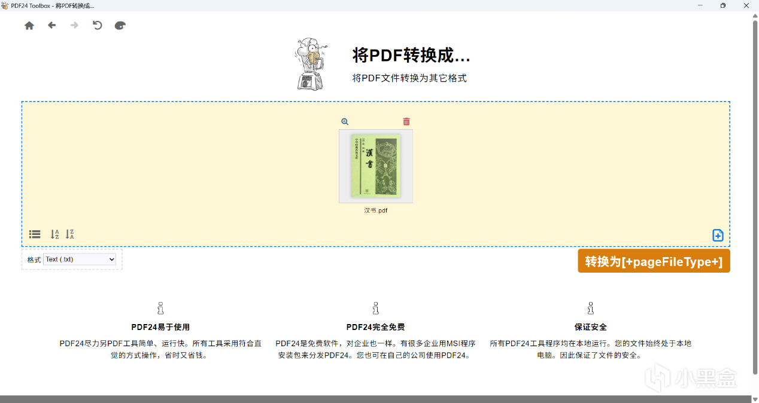Maximize the PDF24 Toolbox window
759x403 pixels.
[723, 5]
